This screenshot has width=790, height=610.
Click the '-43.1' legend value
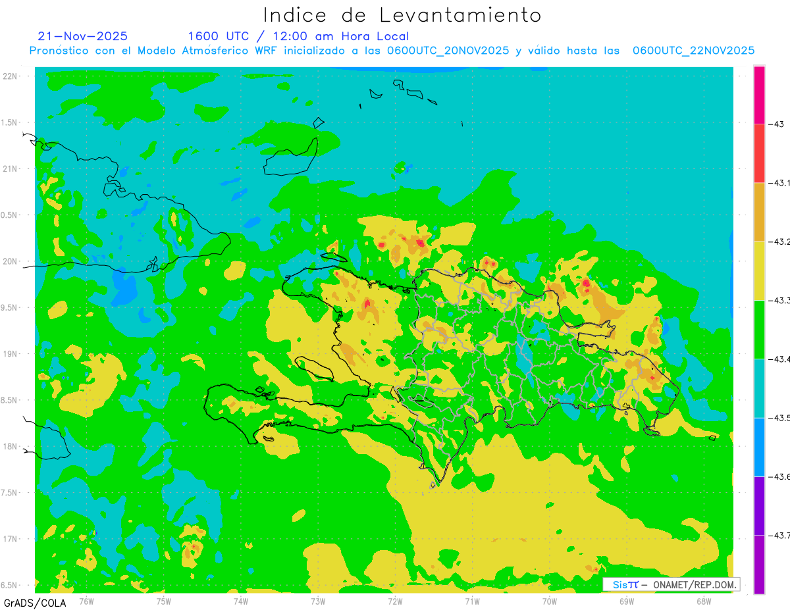click(779, 183)
